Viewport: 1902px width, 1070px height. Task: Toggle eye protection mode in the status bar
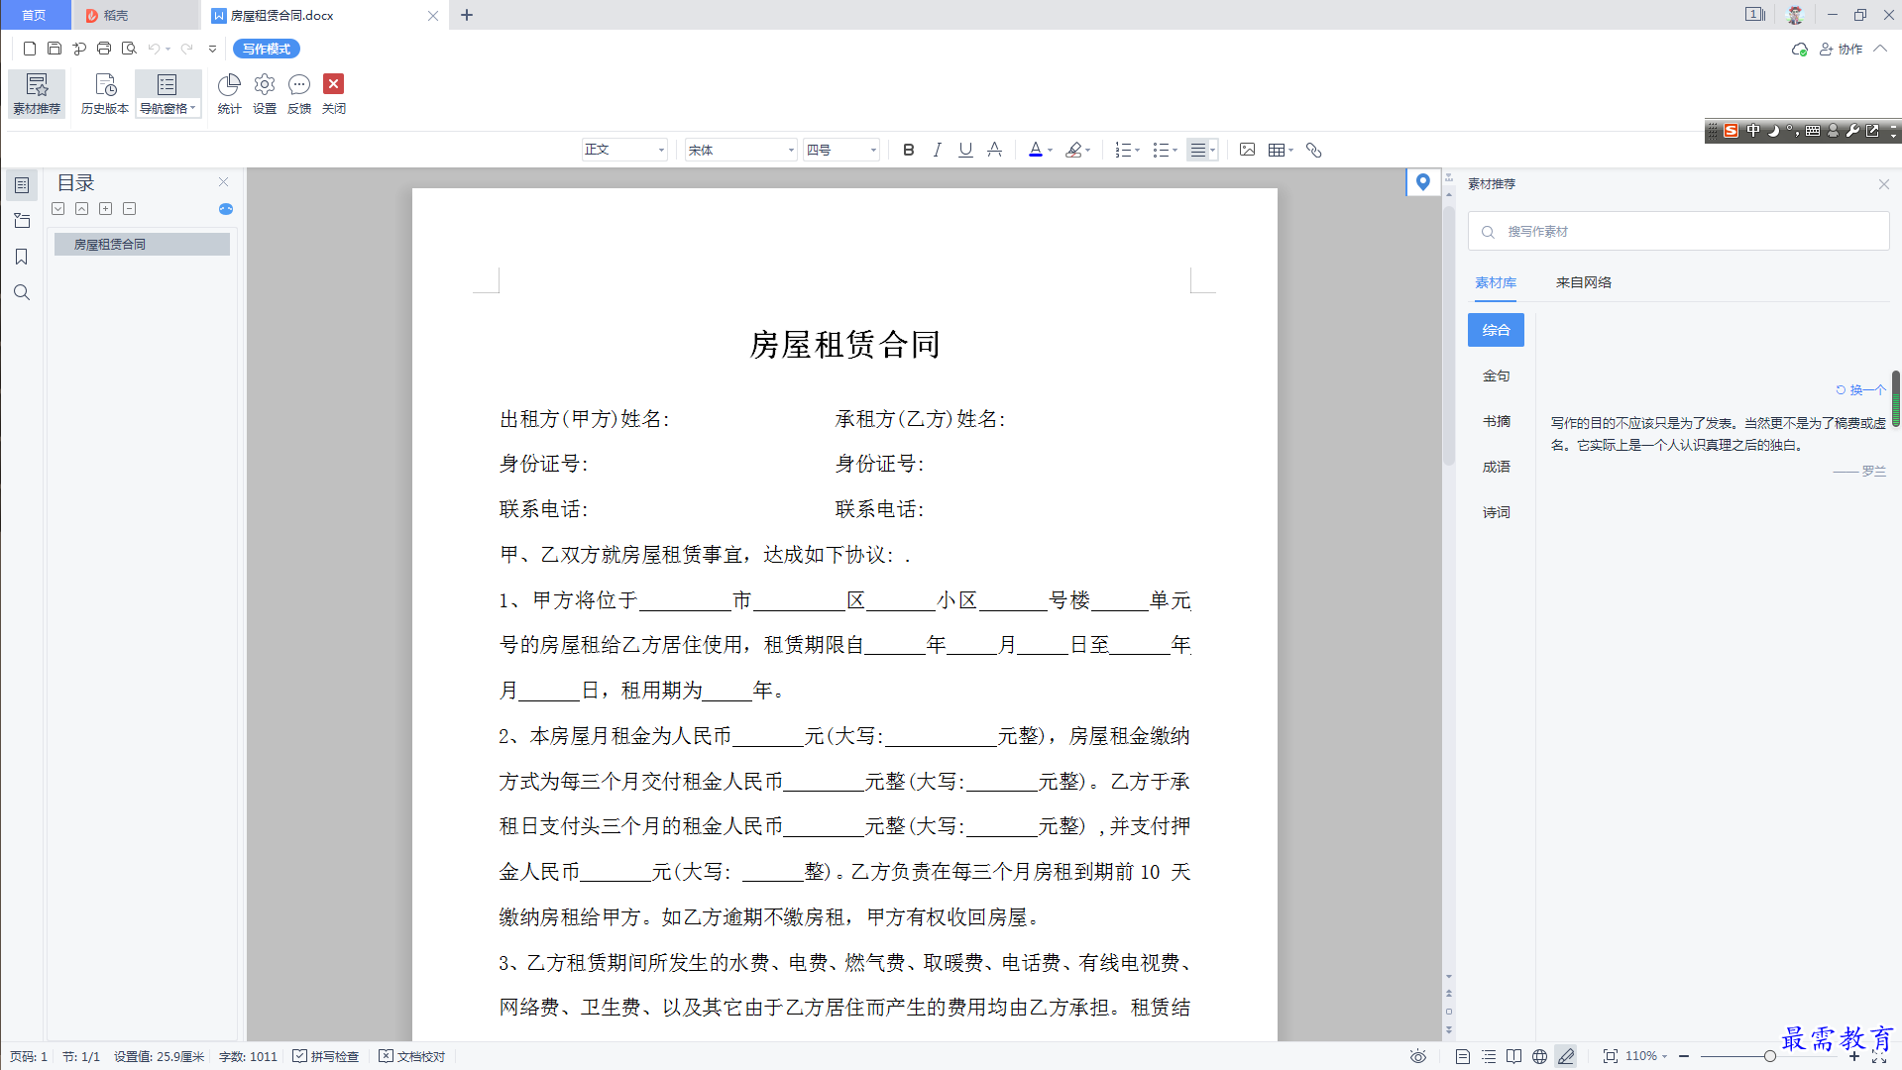[x=1418, y=1056]
